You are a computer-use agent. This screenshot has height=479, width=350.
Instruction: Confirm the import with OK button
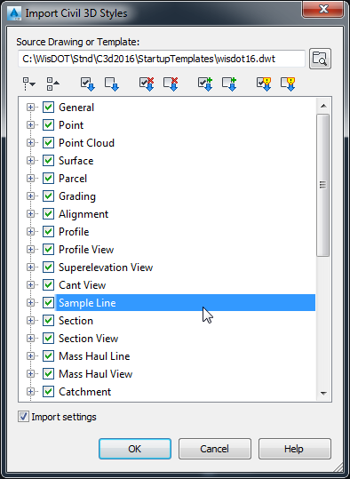coord(135,449)
